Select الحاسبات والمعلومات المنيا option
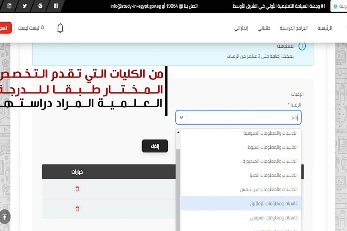Viewport: 347px width, 231px height. click(x=241, y=175)
